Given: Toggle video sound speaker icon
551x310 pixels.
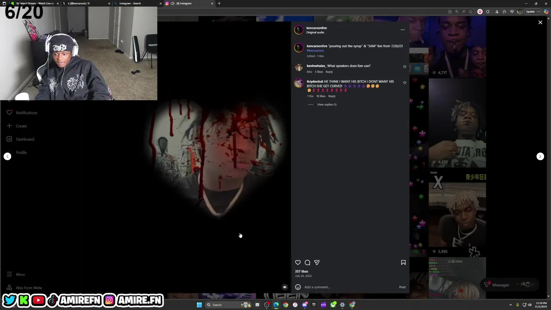Looking at the screenshot, I should click(x=285, y=287).
